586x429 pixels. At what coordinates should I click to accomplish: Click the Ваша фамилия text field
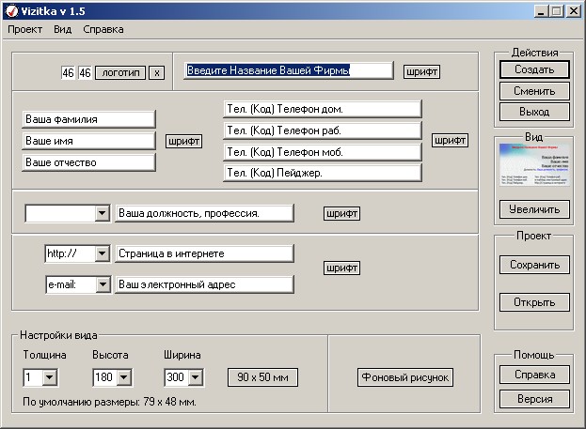click(x=88, y=119)
